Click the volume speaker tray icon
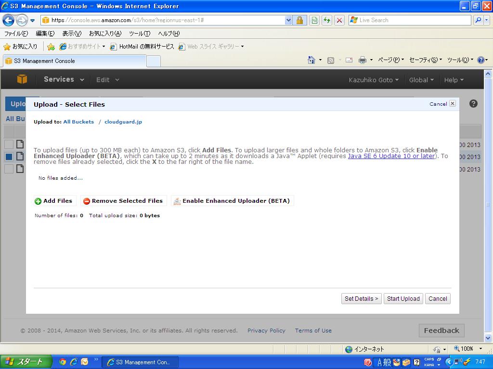 [458, 362]
